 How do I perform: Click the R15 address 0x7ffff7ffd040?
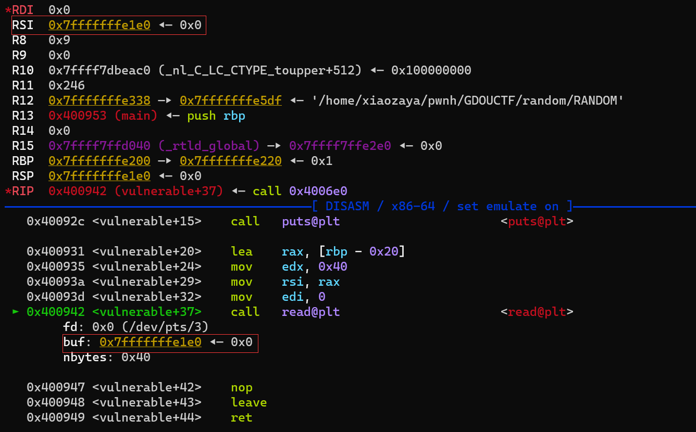(x=100, y=146)
